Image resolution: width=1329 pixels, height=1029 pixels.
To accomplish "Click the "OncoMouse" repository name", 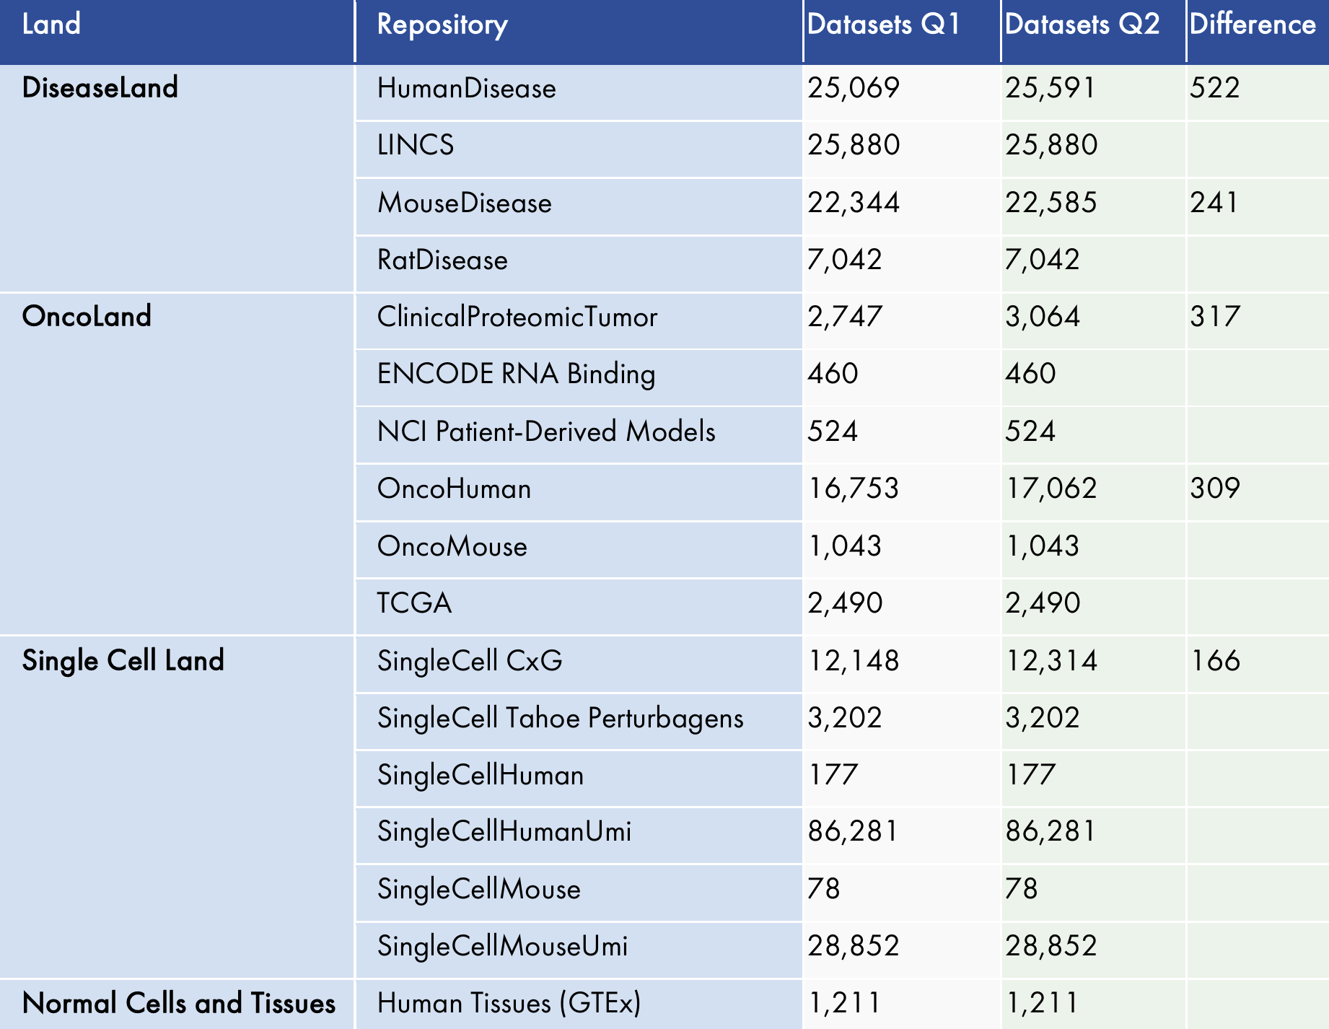I will tap(452, 546).
